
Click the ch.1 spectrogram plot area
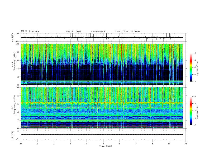pyautogui.click(x=102, y=64)
